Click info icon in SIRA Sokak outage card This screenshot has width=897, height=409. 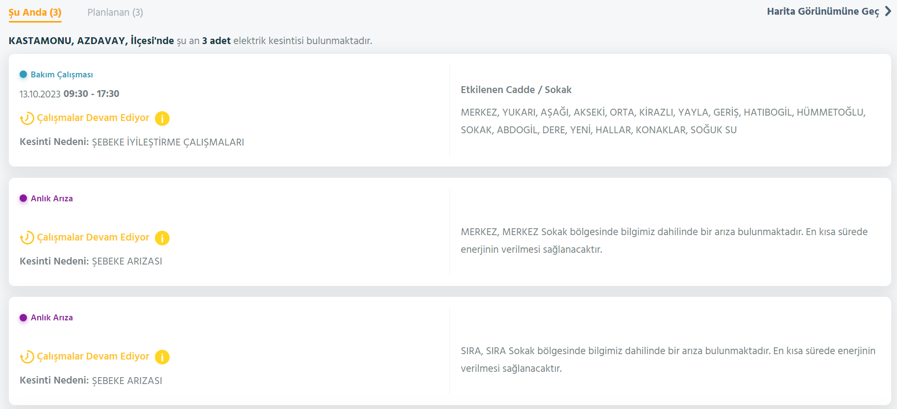point(162,357)
